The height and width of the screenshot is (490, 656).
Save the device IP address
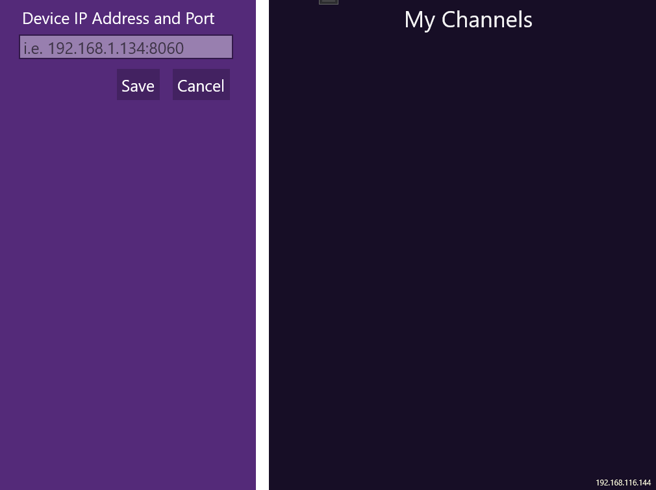(x=138, y=84)
